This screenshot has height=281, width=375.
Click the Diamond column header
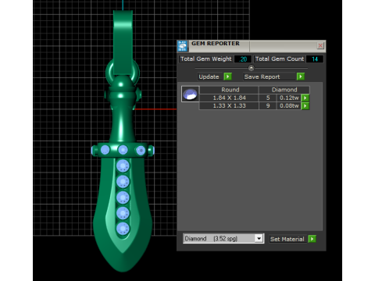(284, 90)
